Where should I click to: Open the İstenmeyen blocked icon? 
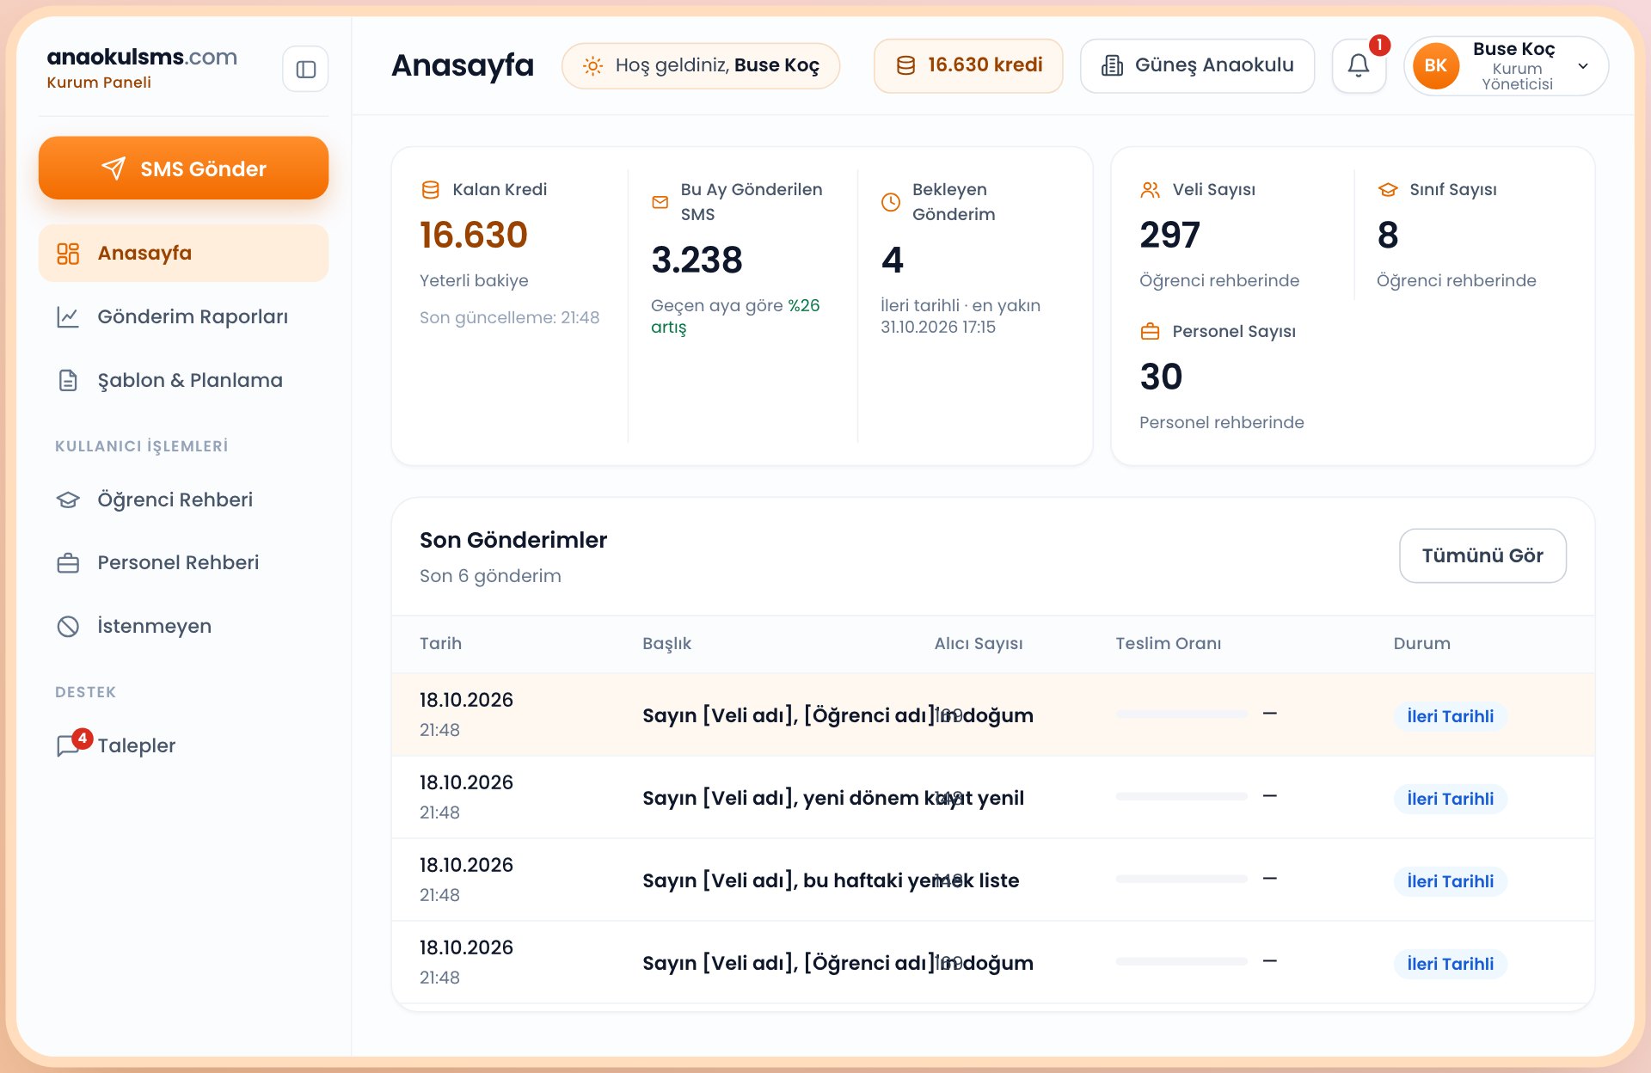pos(68,627)
